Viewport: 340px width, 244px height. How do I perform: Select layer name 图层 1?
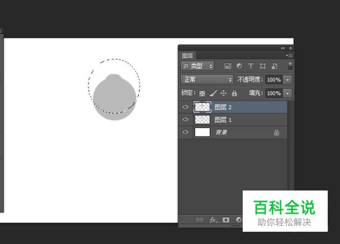tap(223, 120)
